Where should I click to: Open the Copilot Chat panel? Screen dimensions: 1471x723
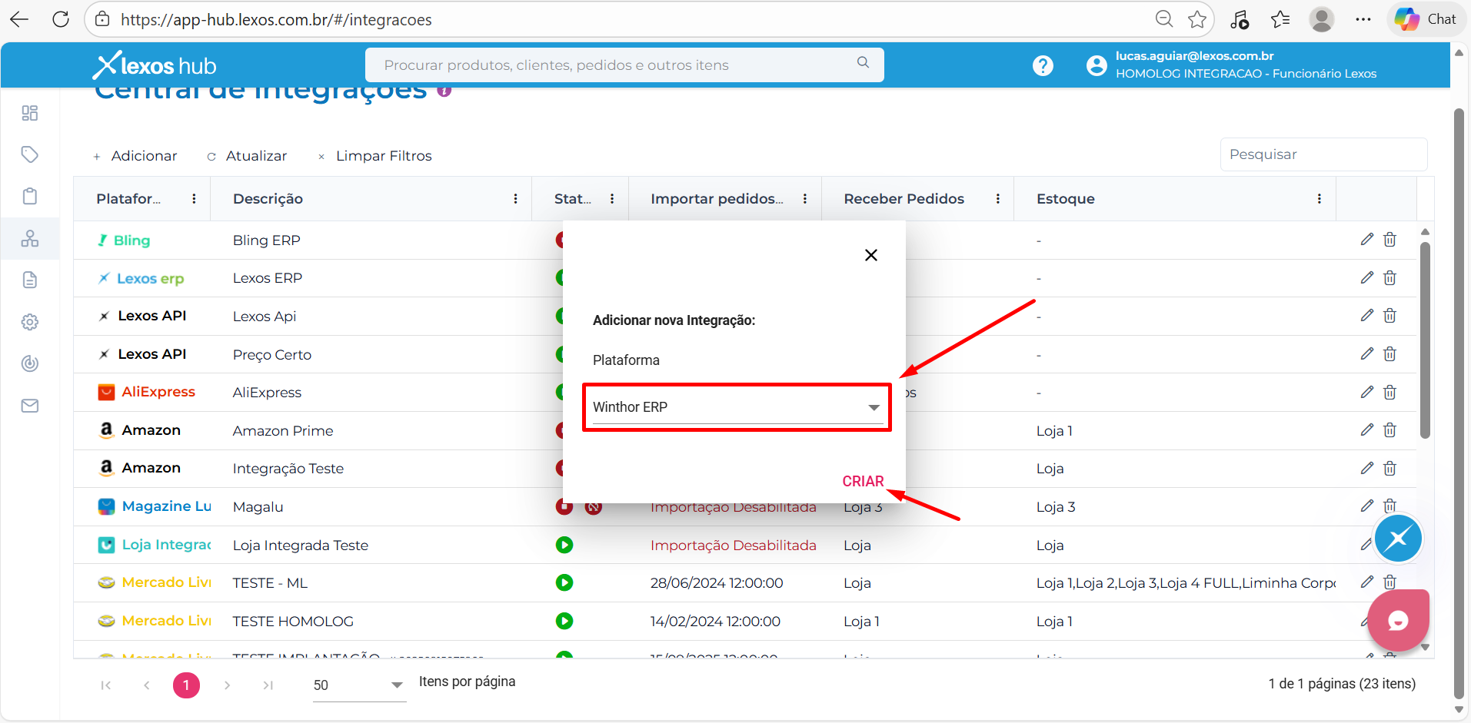[1426, 19]
